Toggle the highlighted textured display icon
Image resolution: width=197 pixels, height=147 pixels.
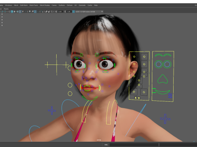pyautogui.click(x=20, y=11)
